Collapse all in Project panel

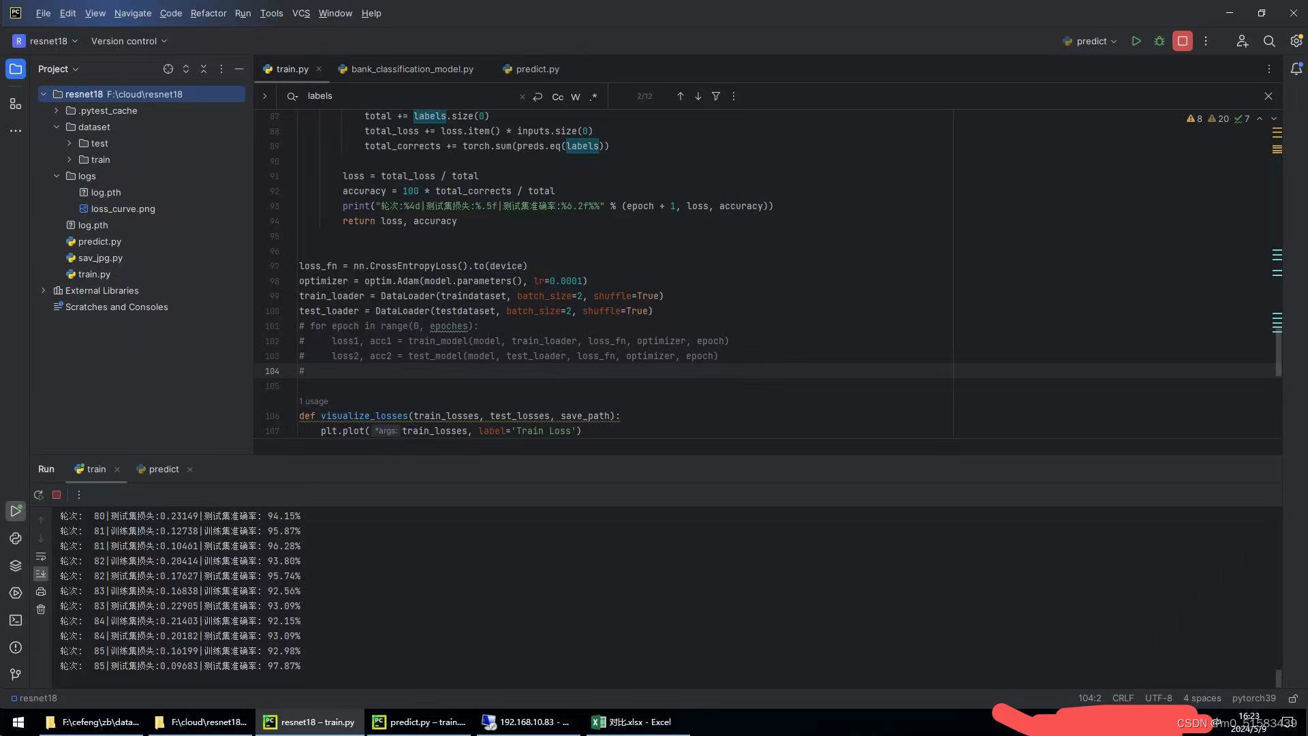204,69
